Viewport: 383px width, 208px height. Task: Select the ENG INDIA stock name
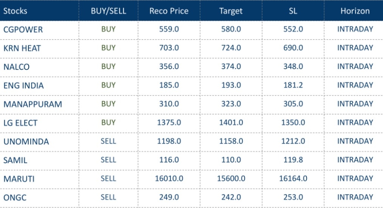pyautogui.click(x=24, y=86)
